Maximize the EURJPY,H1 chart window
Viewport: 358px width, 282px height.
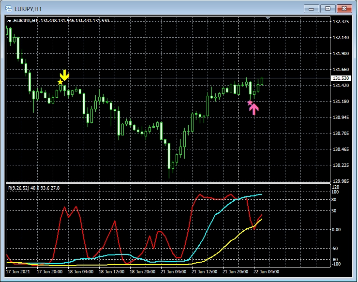(x=328, y=8)
